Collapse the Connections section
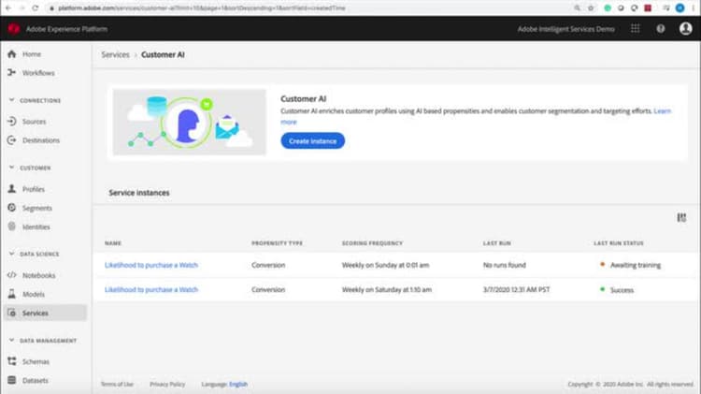701x394 pixels. tap(11, 100)
